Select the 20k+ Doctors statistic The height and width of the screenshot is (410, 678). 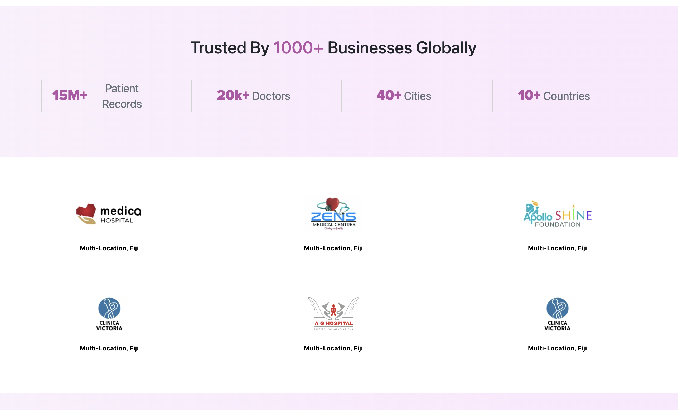click(253, 96)
